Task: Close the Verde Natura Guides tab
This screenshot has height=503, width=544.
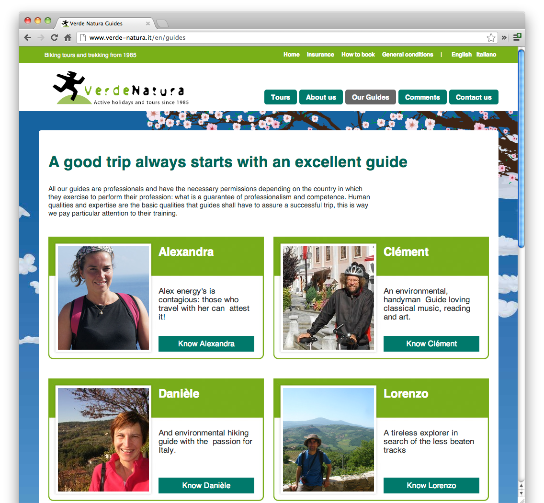Action: 148,23
